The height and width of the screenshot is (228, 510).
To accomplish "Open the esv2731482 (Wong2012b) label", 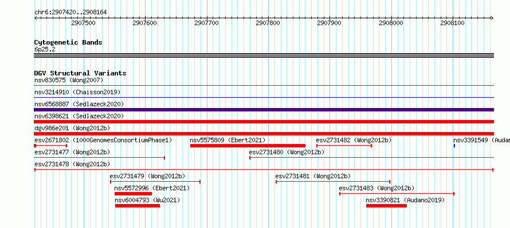I will point(354,140).
